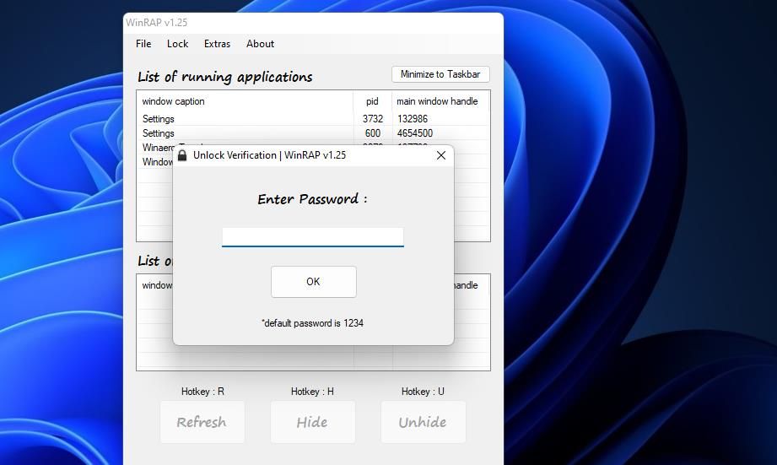Close the Unlock Verification dialog
Image resolution: width=777 pixels, height=465 pixels.
click(x=440, y=155)
